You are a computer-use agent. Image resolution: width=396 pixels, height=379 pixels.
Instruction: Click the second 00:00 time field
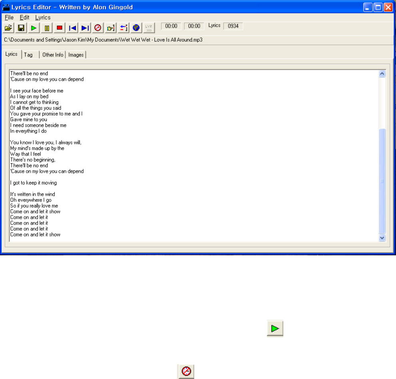tap(194, 26)
